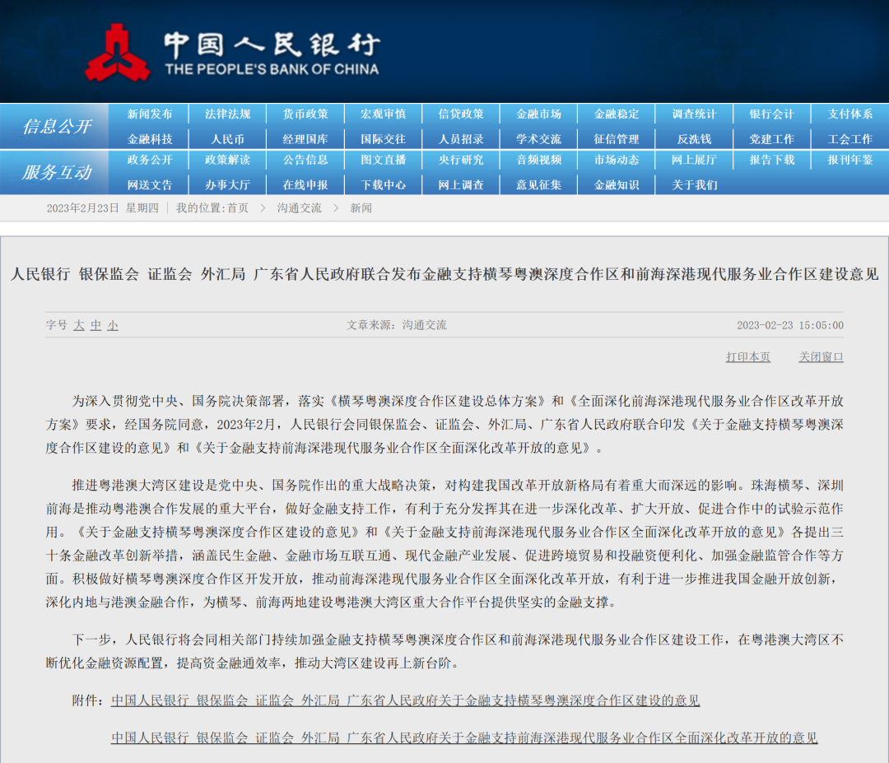
Task: Click the 信息公开 section heading
Action: click(56, 127)
